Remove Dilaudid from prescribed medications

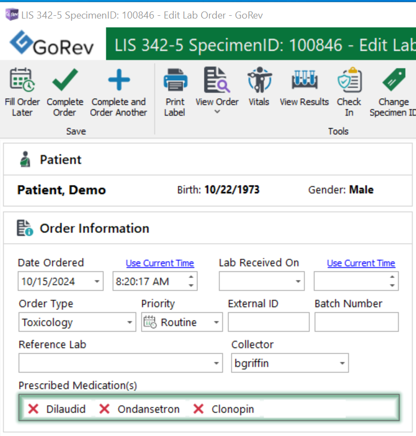(33, 409)
